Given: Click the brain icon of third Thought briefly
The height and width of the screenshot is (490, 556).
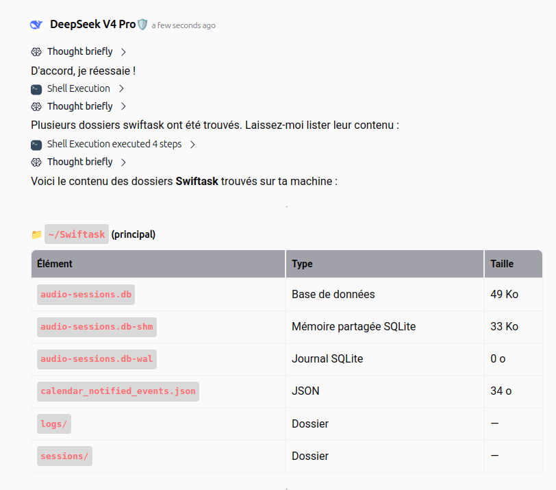Looking at the screenshot, I should tap(36, 162).
